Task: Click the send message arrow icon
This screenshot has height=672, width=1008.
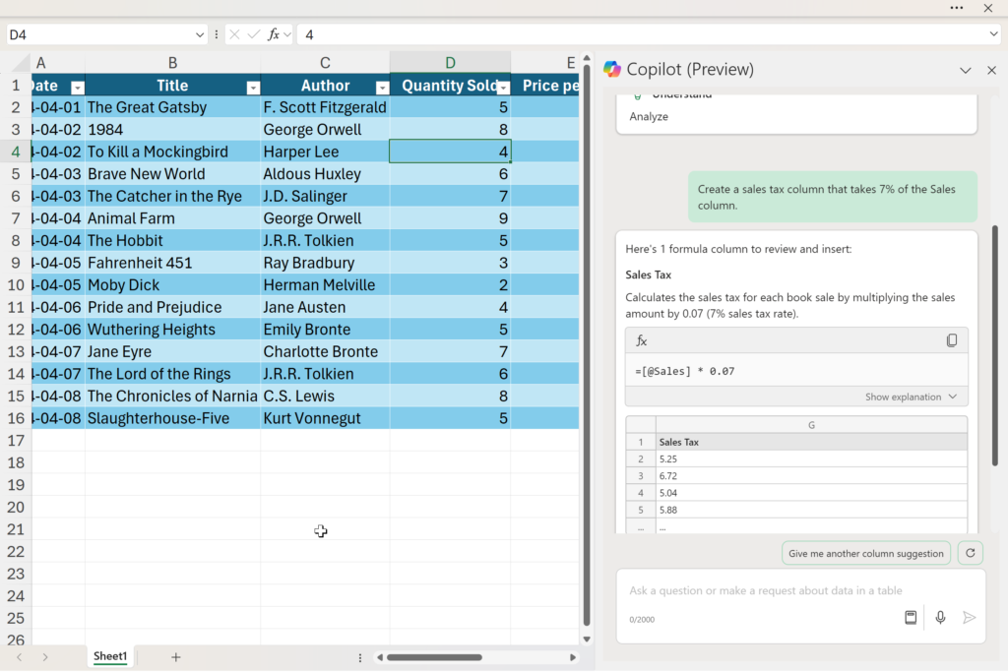Action: (x=969, y=617)
